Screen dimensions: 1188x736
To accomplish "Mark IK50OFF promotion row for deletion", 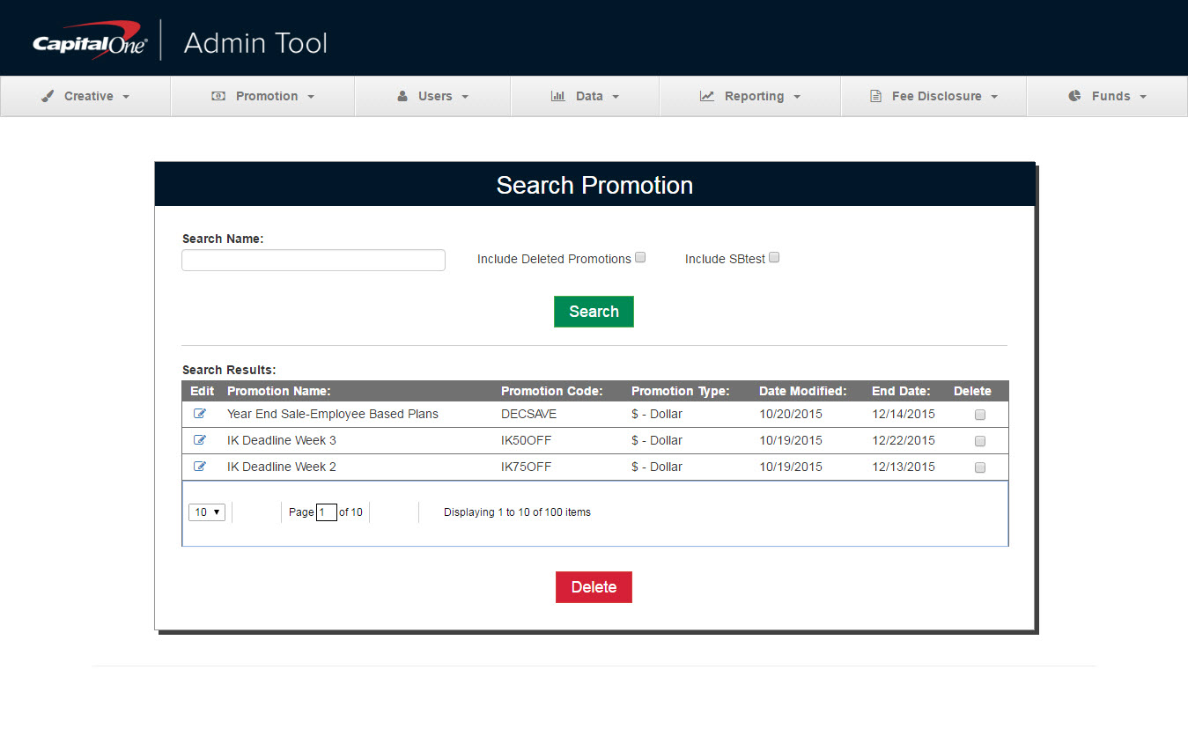I will click(x=980, y=441).
